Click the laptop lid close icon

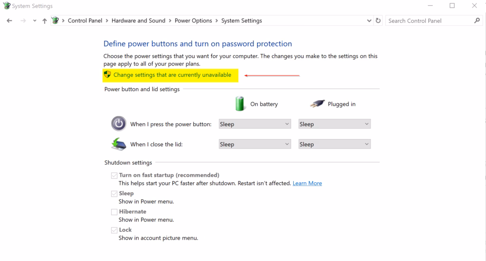(119, 144)
